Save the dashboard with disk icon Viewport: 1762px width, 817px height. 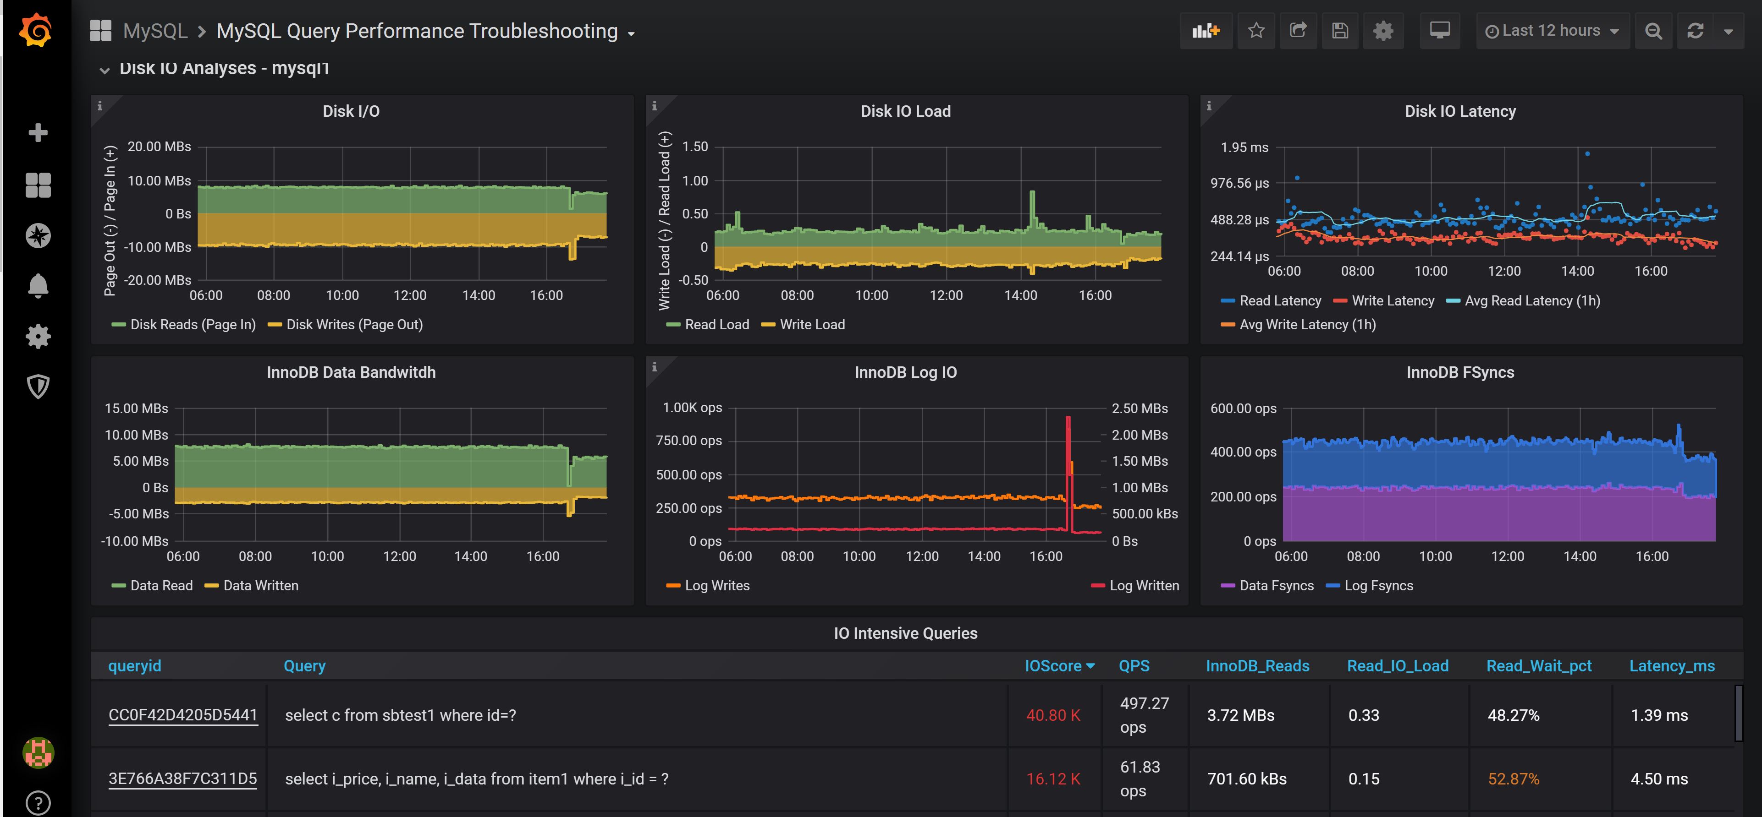(1340, 31)
